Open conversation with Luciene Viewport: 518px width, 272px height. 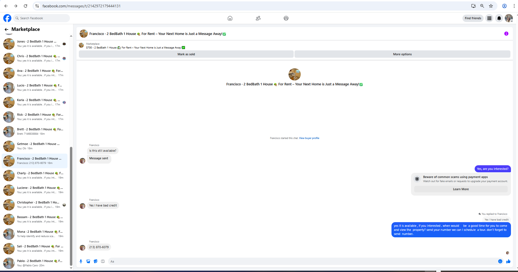point(35,190)
